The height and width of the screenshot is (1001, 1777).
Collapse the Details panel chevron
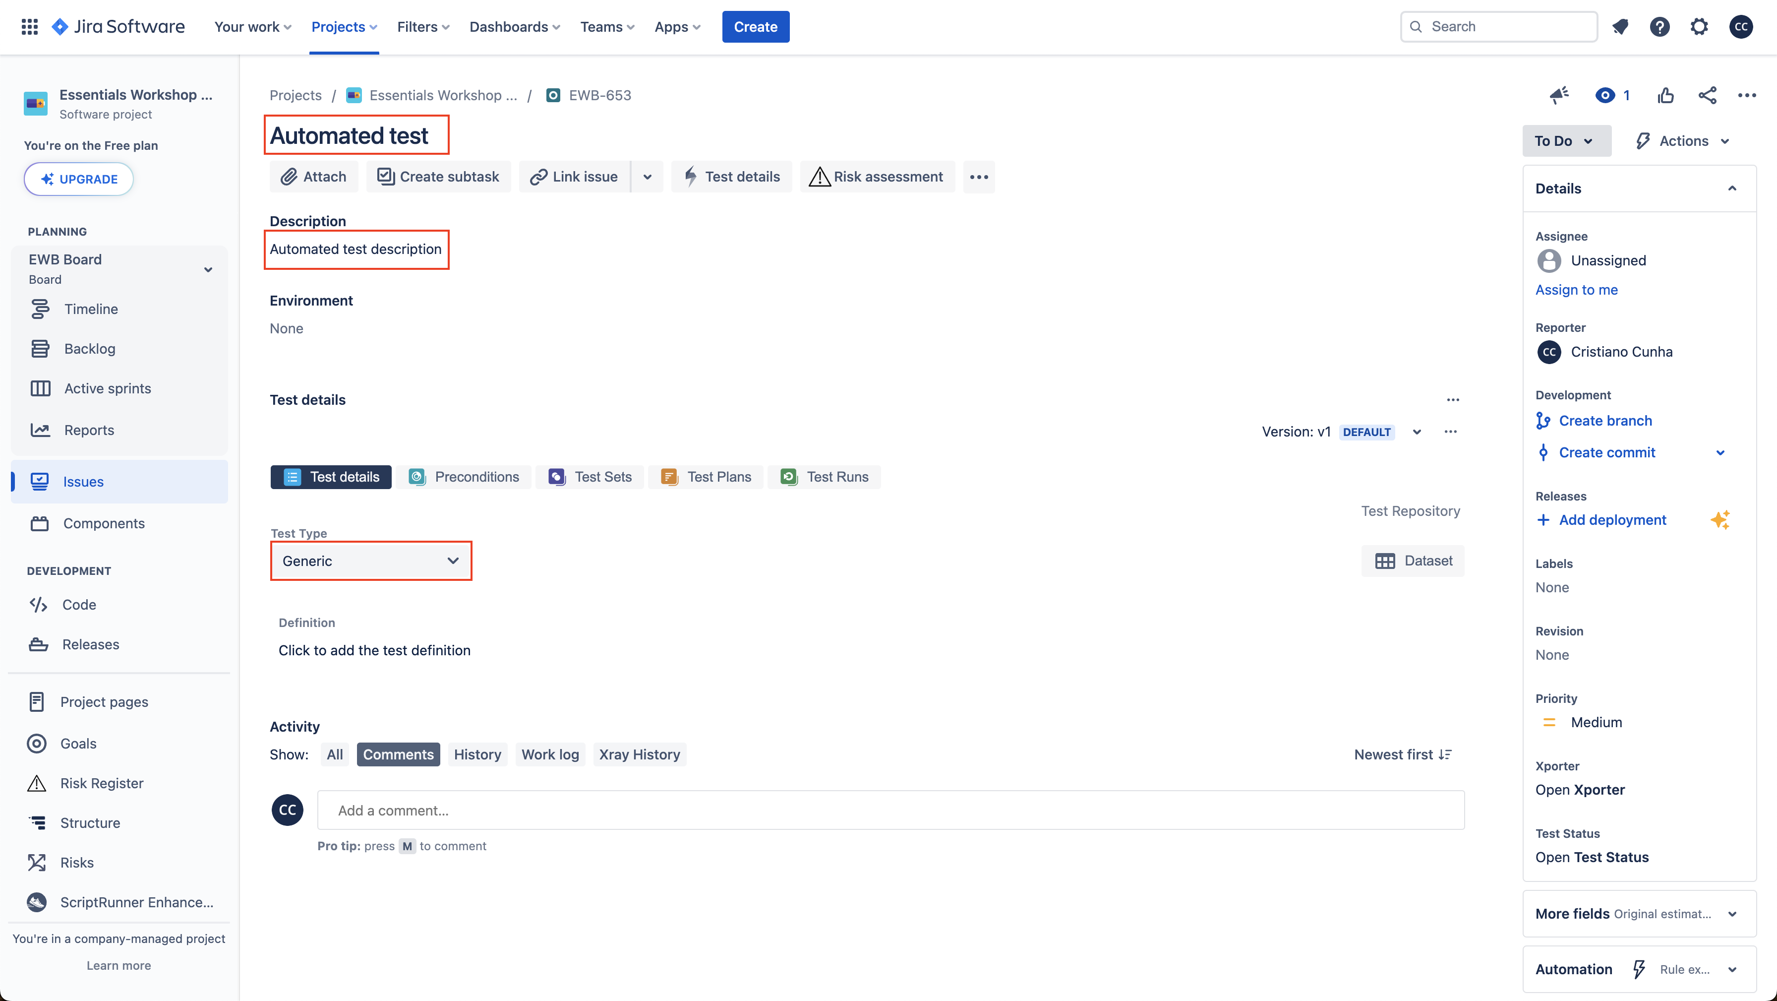pos(1731,188)
